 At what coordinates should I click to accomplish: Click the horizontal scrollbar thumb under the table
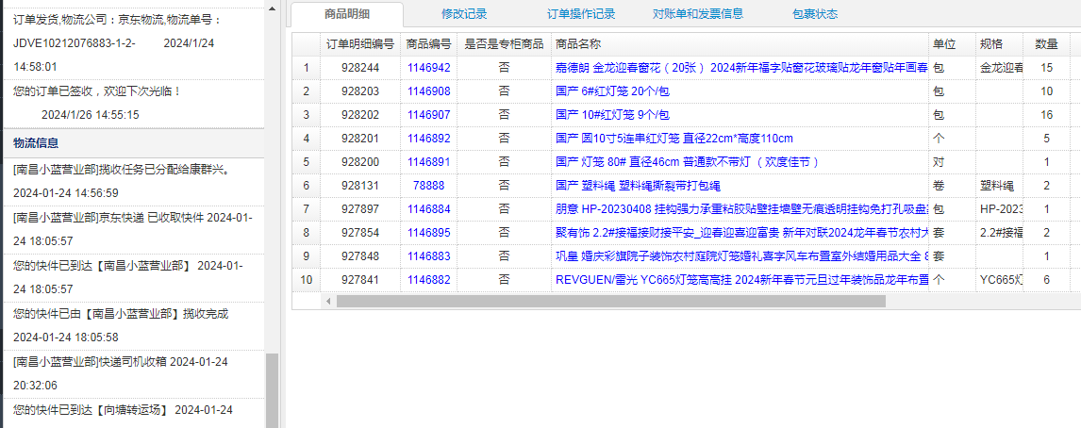point(610,301)
